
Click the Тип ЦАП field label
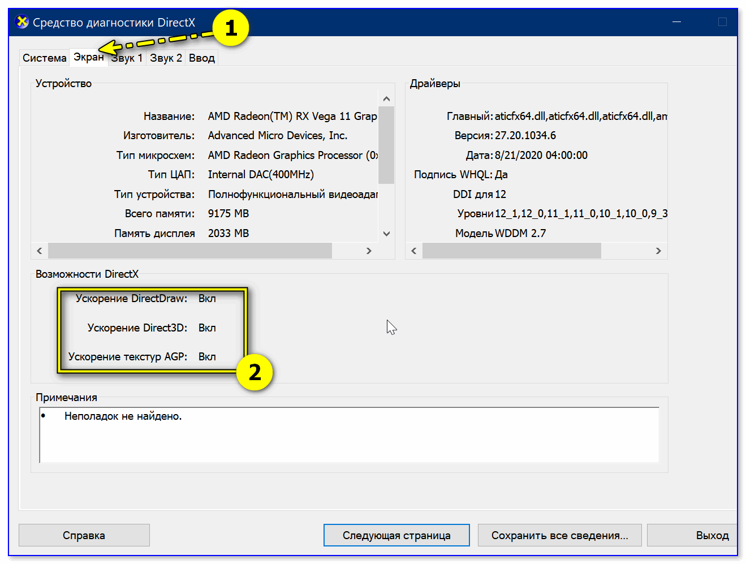click(171, 174)
